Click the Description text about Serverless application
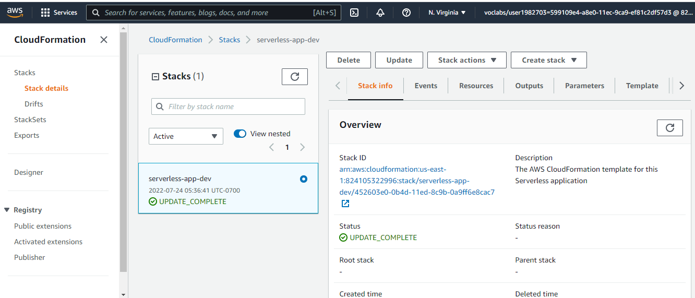 pyautogui.click(x=586, y=175)
